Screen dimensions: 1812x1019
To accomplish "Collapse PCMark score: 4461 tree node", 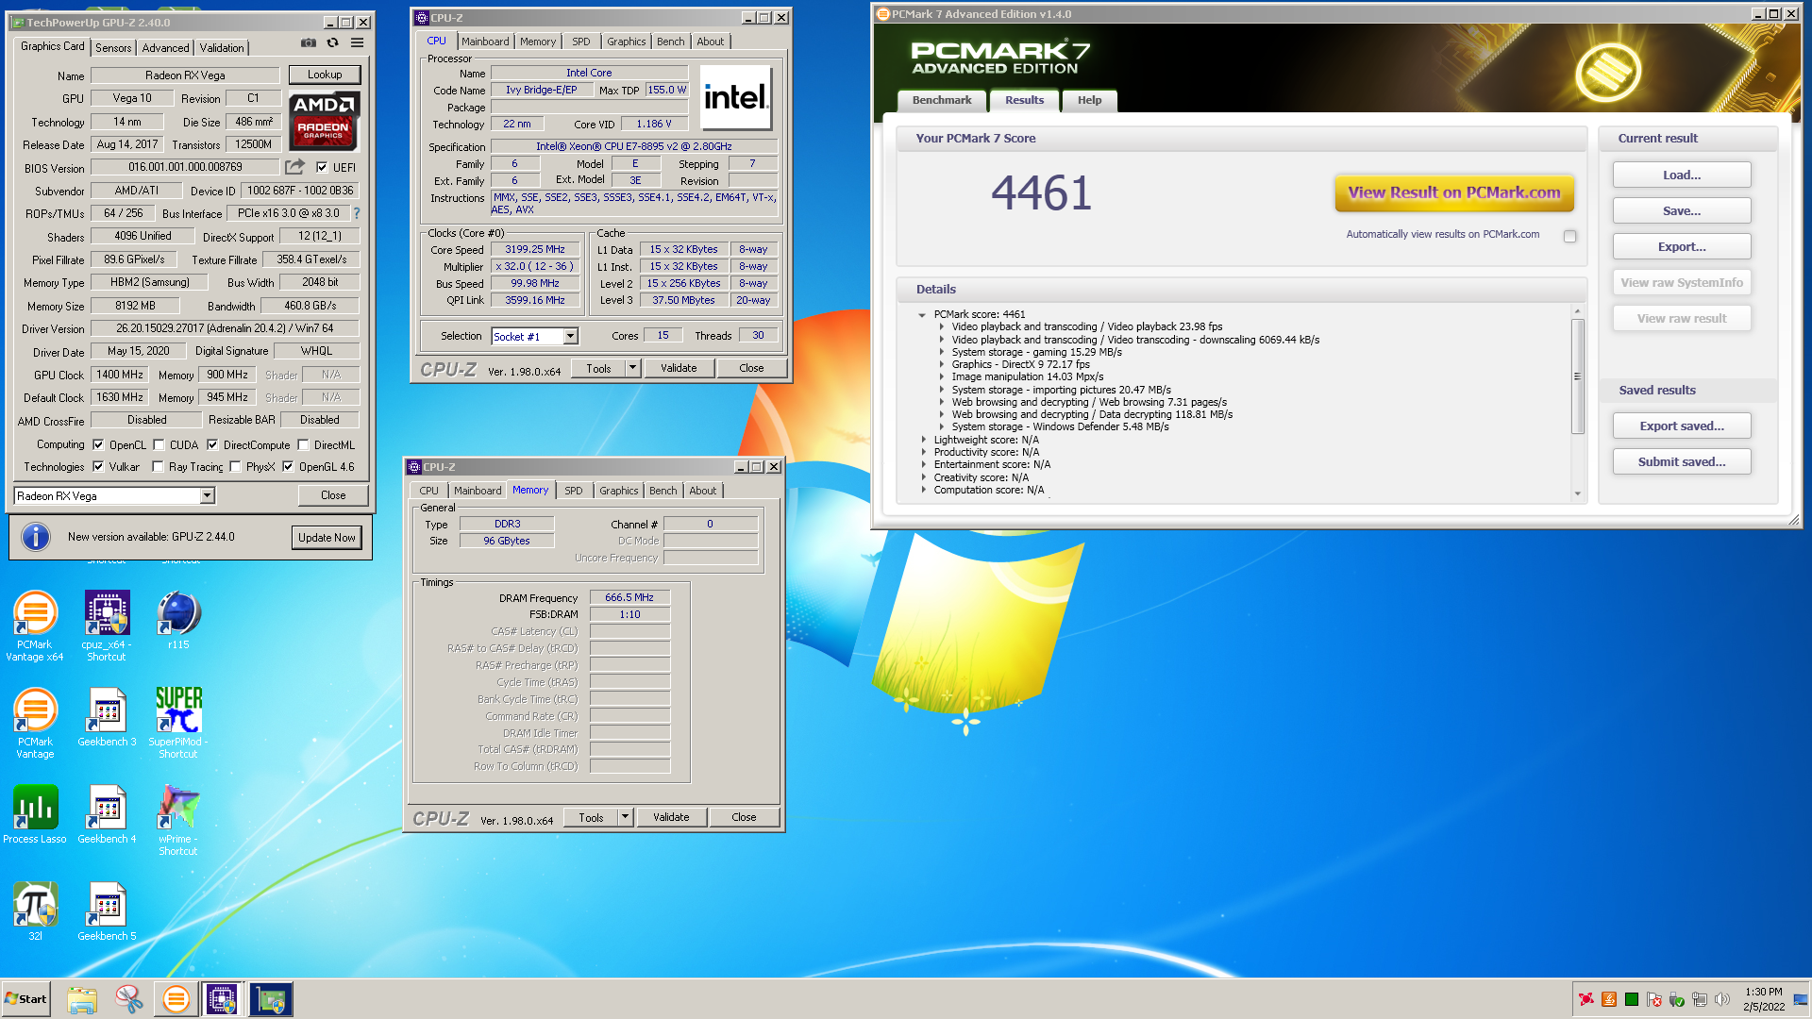I will tap(922, 315).
